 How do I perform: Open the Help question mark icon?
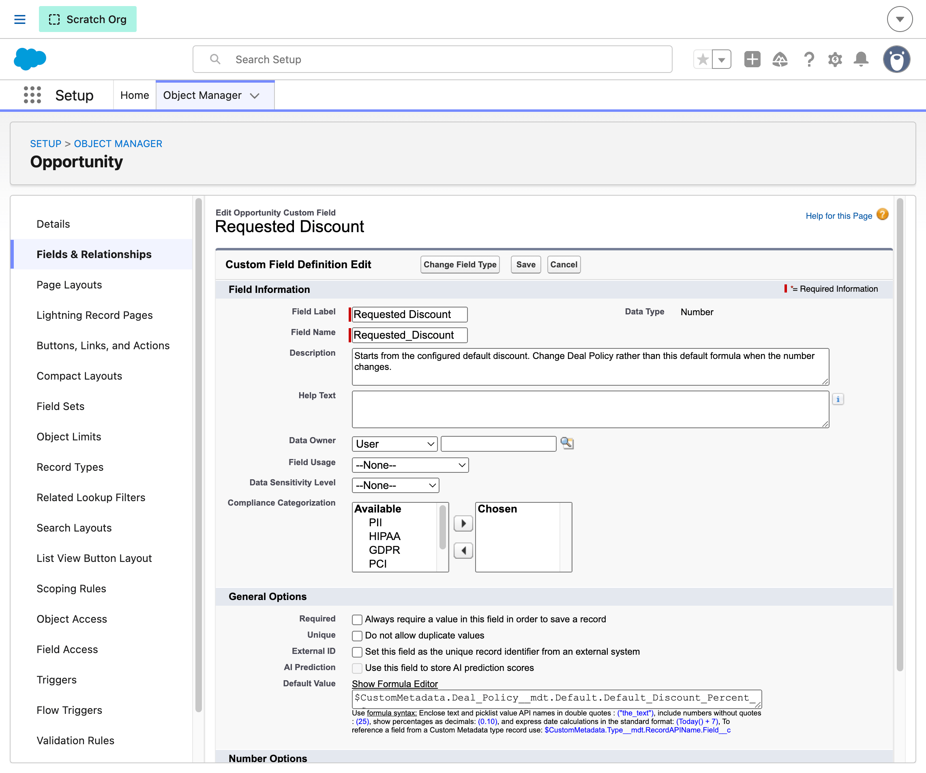[809, 60]
